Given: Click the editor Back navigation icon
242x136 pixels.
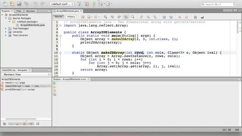Looking at the screenshot, I should [89, 17].
